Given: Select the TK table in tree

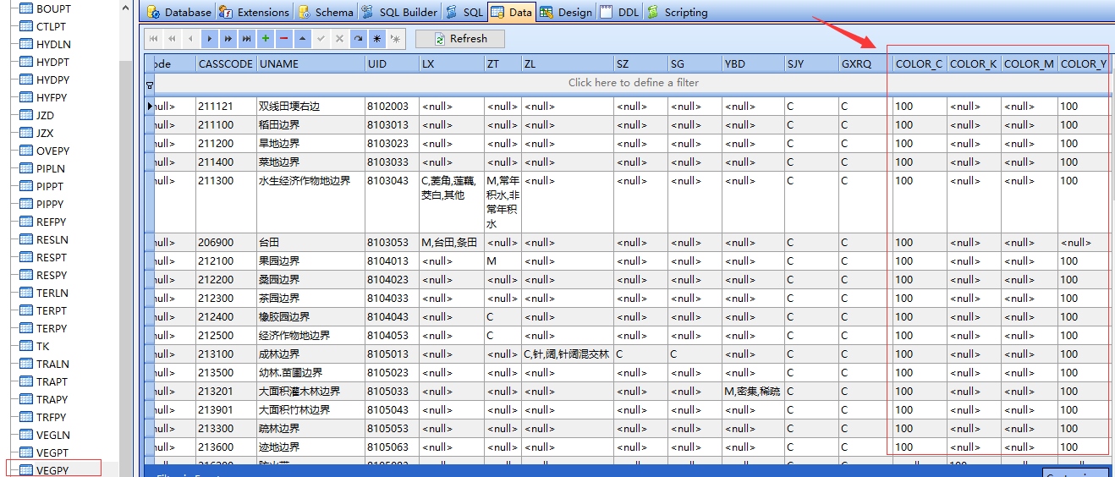Looking at the screenshot, I should pyautogui.click(x=42, y=346).
